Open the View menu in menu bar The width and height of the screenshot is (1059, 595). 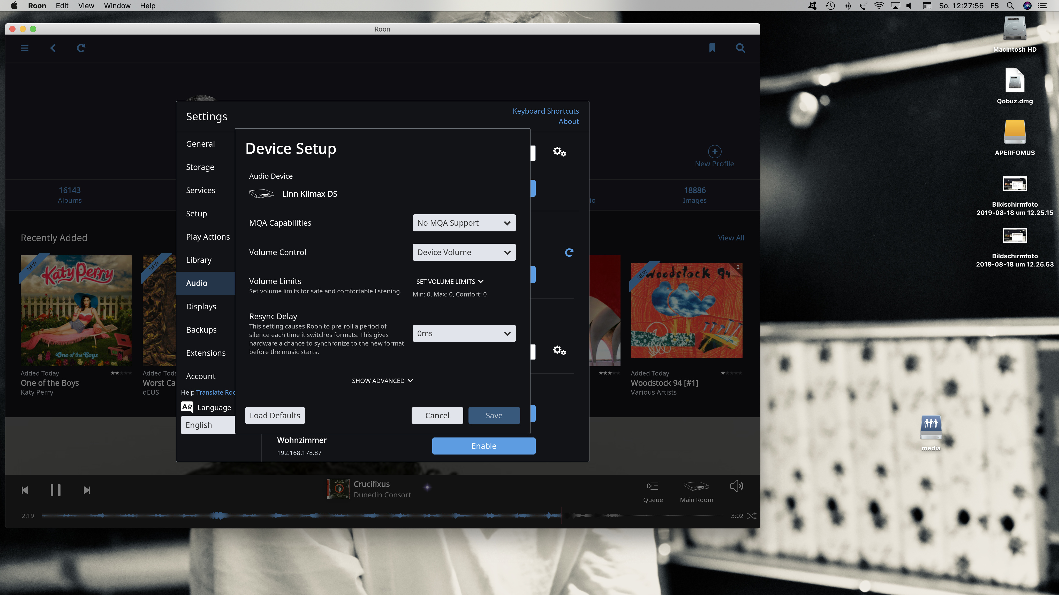click(86, 6)
